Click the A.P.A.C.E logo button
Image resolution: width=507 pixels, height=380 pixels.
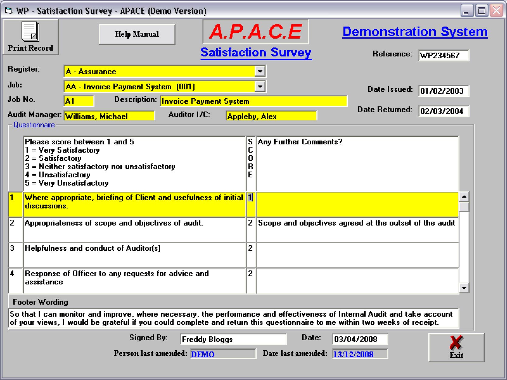click(x=255, y=32)
